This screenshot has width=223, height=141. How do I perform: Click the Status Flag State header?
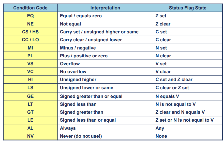click(x=188, y=8)
